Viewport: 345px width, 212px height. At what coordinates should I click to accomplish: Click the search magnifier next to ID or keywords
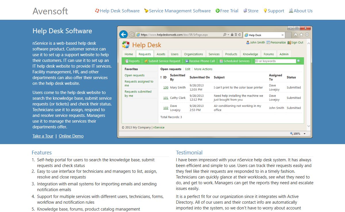(299, 61)
